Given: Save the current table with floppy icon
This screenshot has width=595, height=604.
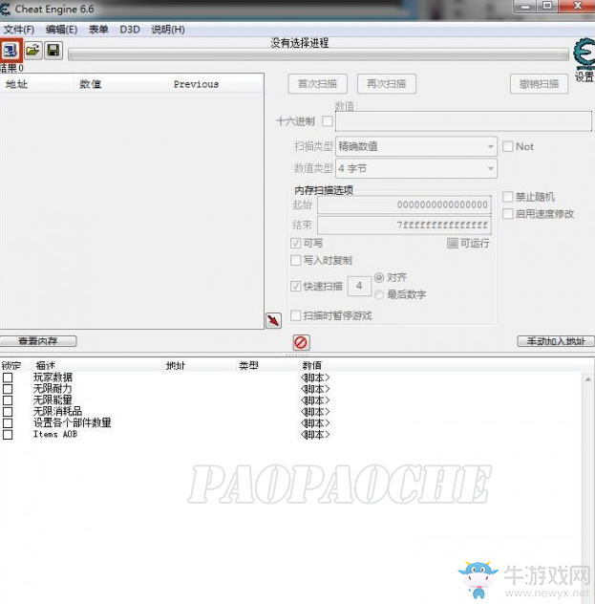Looking at the screenshot, I should click(x=53, y=50).
